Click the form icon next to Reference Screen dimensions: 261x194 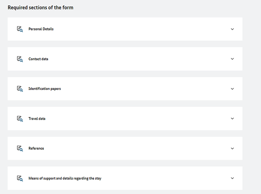tap(20, 148)
